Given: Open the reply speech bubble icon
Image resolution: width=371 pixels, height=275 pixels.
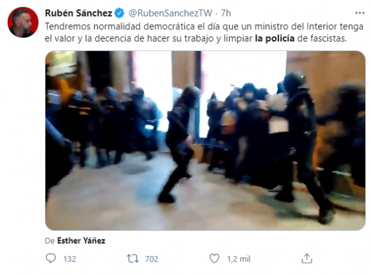Looking at the screenshot, I should 51,258.
